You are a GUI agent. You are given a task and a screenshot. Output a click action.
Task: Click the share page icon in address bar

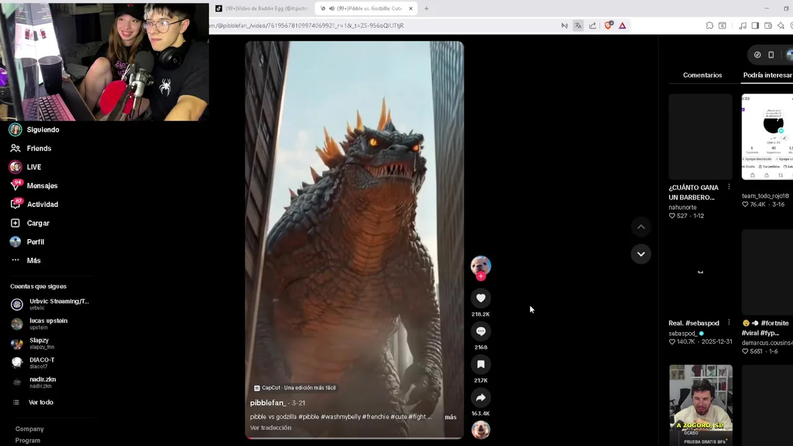click(592, 25)
